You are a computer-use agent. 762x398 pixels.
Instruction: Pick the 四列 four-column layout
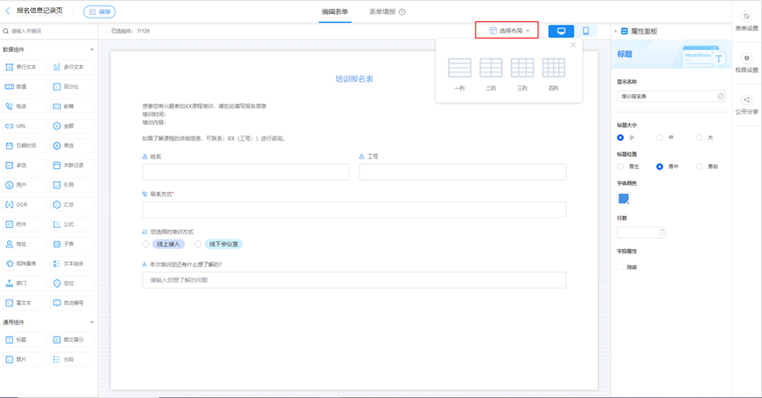pyautogui.click(x=553, y=74)
